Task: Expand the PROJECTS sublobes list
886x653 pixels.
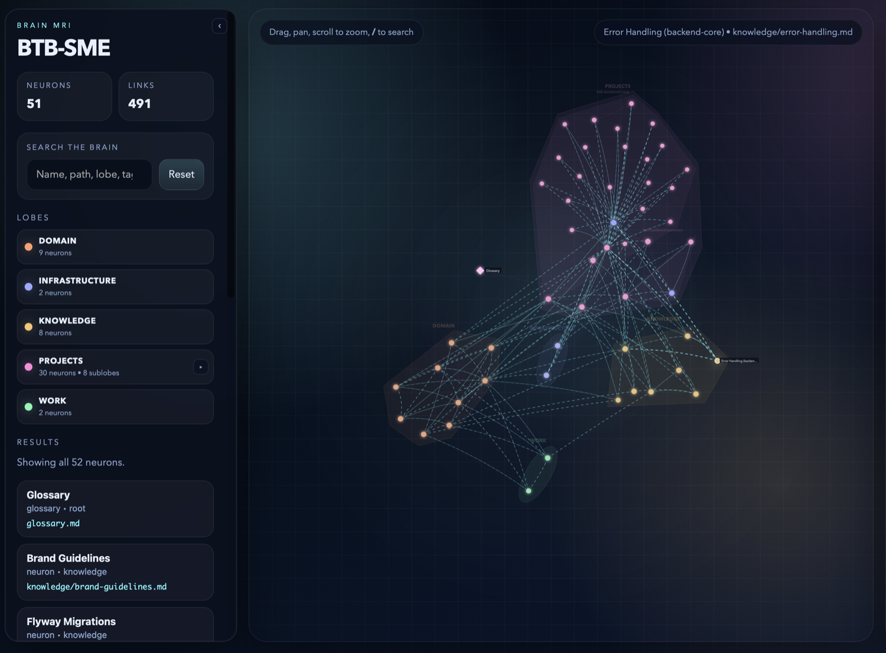Action: point(201,366)
